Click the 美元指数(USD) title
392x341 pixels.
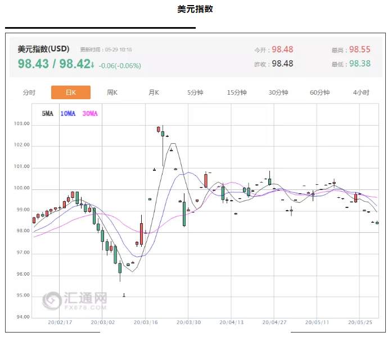[x=43, y=49]
